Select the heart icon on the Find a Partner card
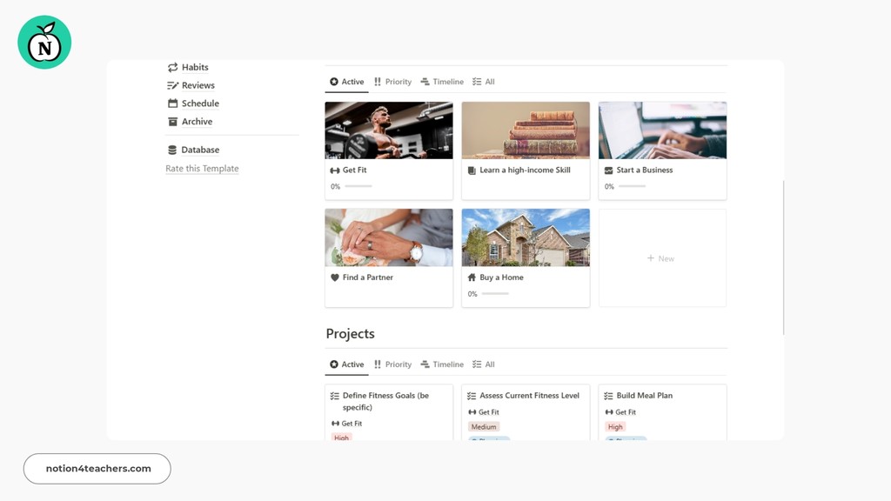 336,277
